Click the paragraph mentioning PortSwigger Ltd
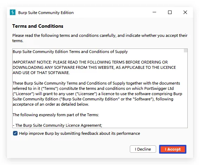Viewport: 200px width, 165px height. [x=97, y=94]
